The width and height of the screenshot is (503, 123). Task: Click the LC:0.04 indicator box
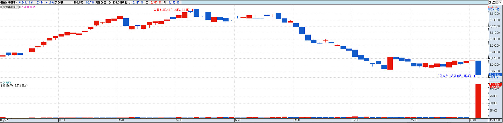click(493, 7)
